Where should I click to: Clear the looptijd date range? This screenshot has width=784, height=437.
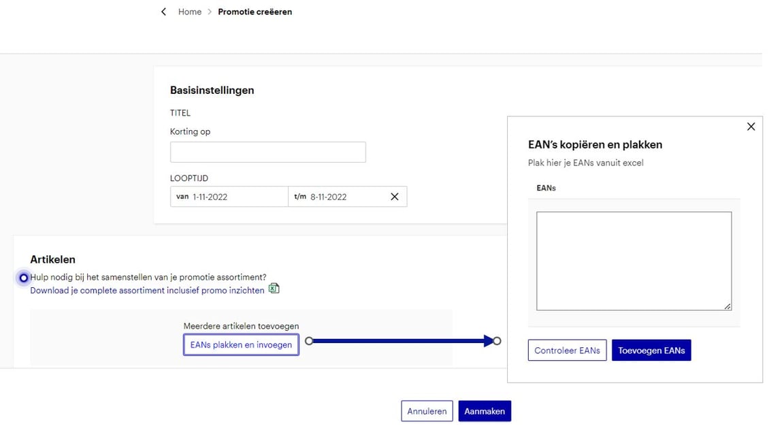coord(394,197)
